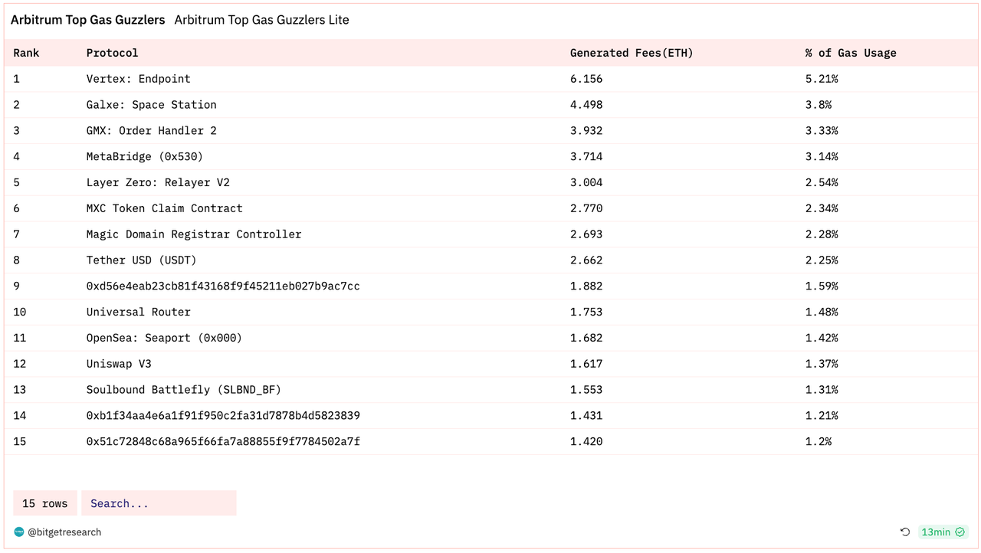Click the bitgetresearch avatar icon
The image size is (981, 553).
point(19,532)
